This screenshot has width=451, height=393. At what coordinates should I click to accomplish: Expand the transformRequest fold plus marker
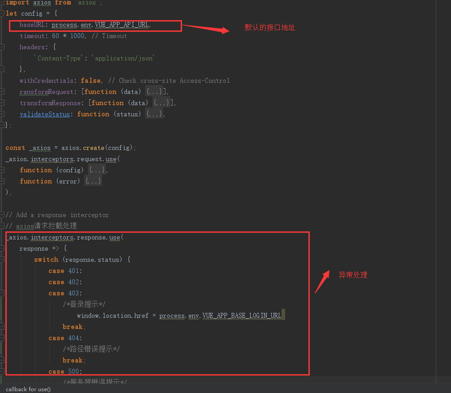tap(2, 92)
